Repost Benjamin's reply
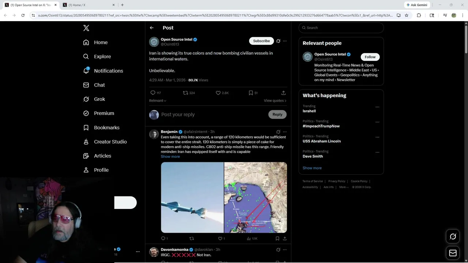Viewport: 468px width, 263px height. 192,239
